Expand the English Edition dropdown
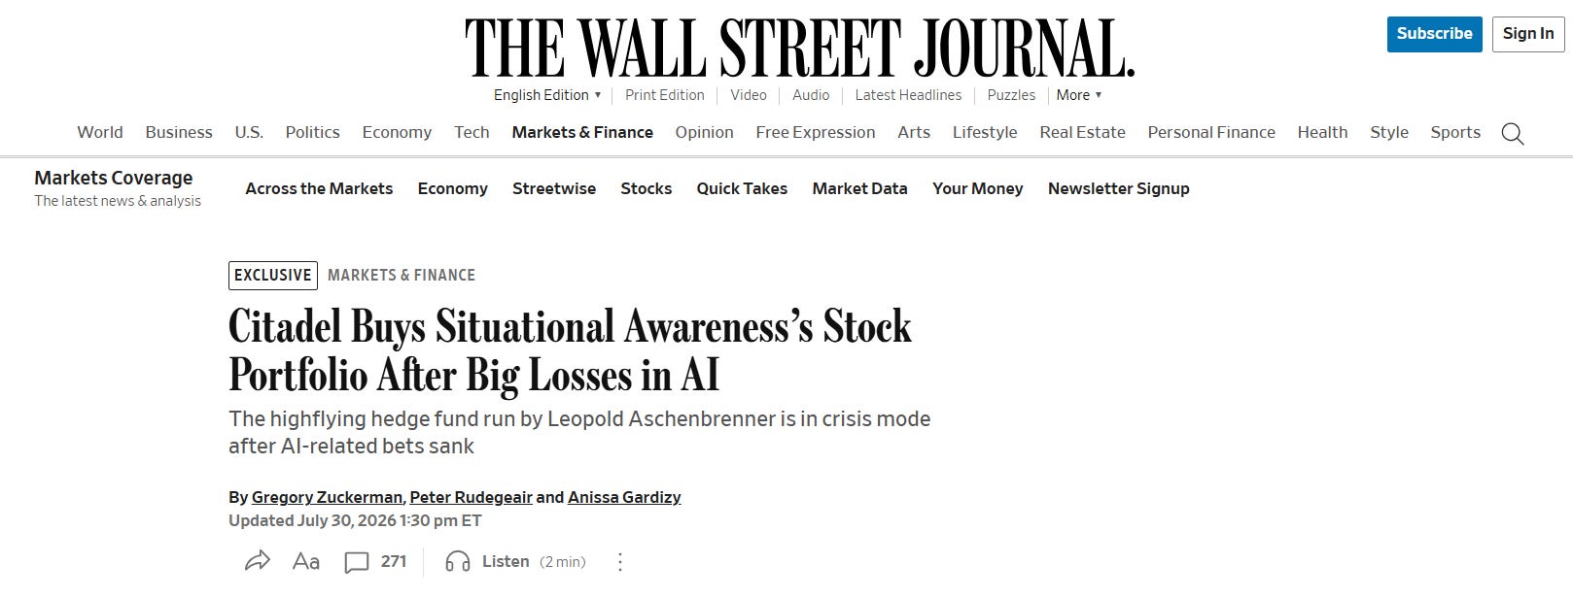The image size is (1573, 597). (547, 95)
